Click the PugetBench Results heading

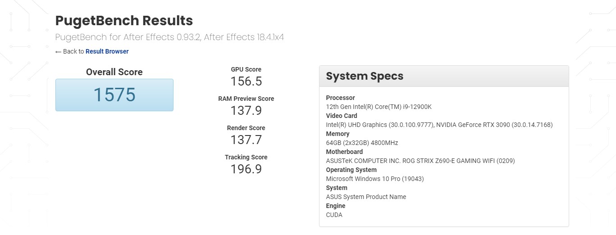click(124, 21)
